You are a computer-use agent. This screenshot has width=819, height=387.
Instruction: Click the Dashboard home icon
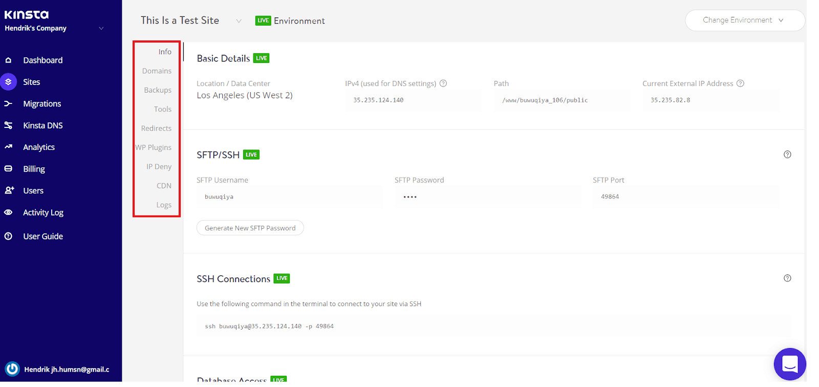tap(8, 60)
